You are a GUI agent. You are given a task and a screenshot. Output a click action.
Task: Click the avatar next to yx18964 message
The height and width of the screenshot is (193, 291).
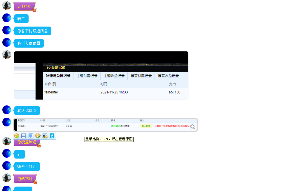point(6,6)
